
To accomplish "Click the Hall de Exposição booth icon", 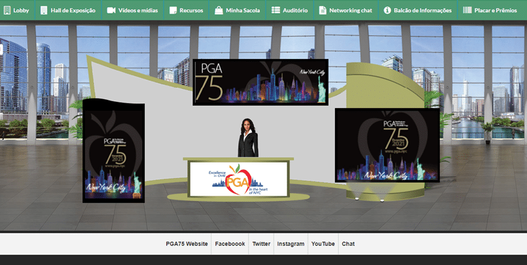I will [x=44, y=10].
